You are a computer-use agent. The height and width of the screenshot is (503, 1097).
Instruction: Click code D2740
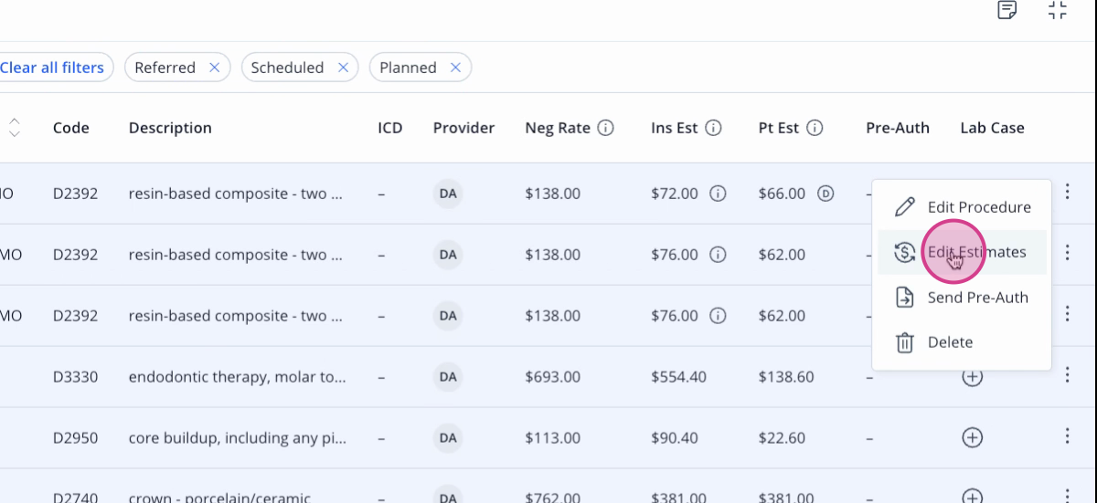coord(76,498)
